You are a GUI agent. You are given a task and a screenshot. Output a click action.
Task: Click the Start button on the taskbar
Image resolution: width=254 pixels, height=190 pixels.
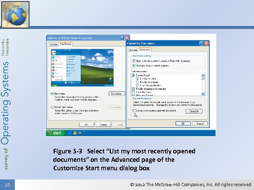(x=56, y=133)
